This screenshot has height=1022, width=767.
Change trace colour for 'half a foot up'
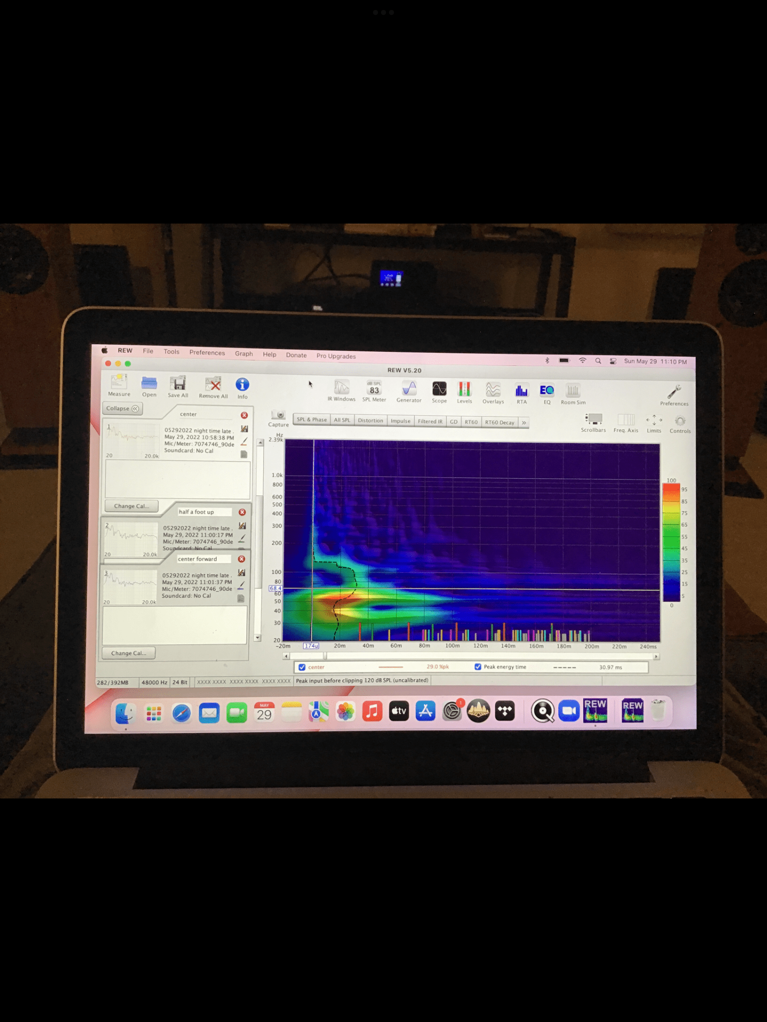pos(242,538)
